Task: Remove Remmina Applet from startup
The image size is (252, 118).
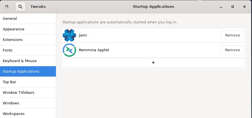Action: point(232,50)
